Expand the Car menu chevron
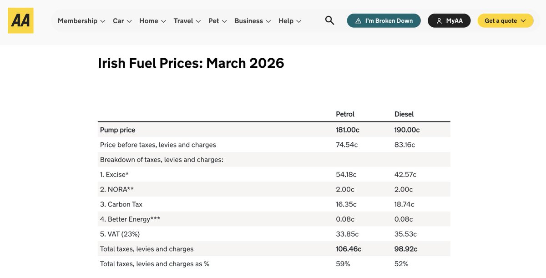 coord(129,21)
